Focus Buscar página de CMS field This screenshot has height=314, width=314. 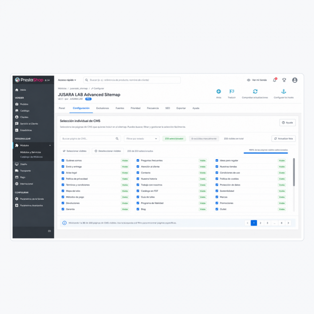[x=90, y=139]
